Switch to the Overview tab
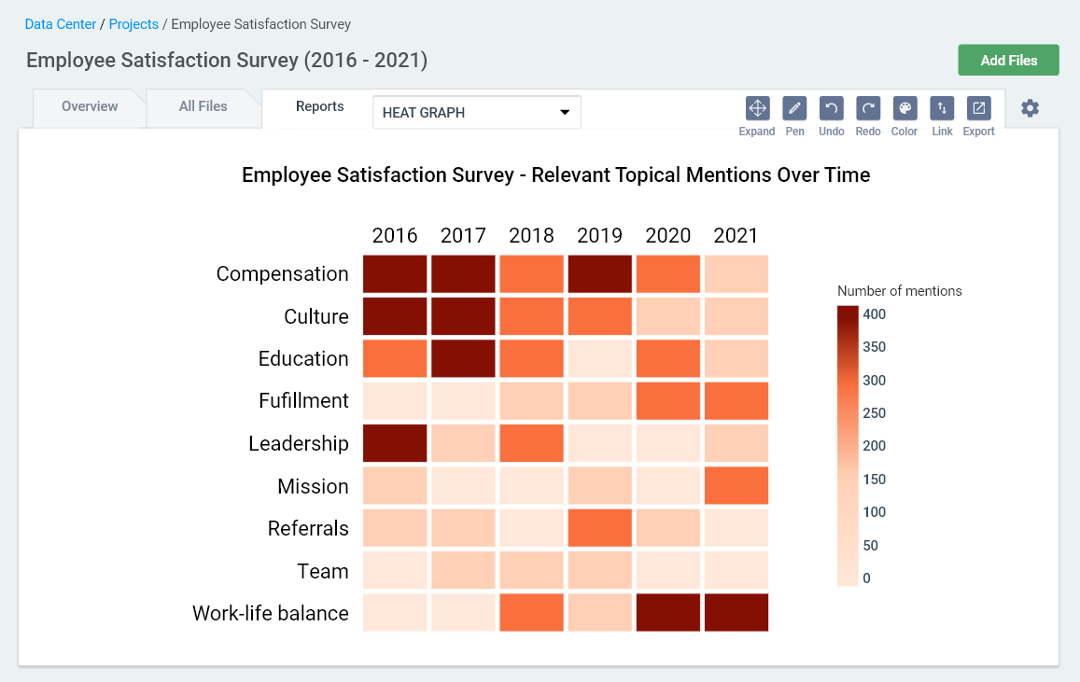 90,106
